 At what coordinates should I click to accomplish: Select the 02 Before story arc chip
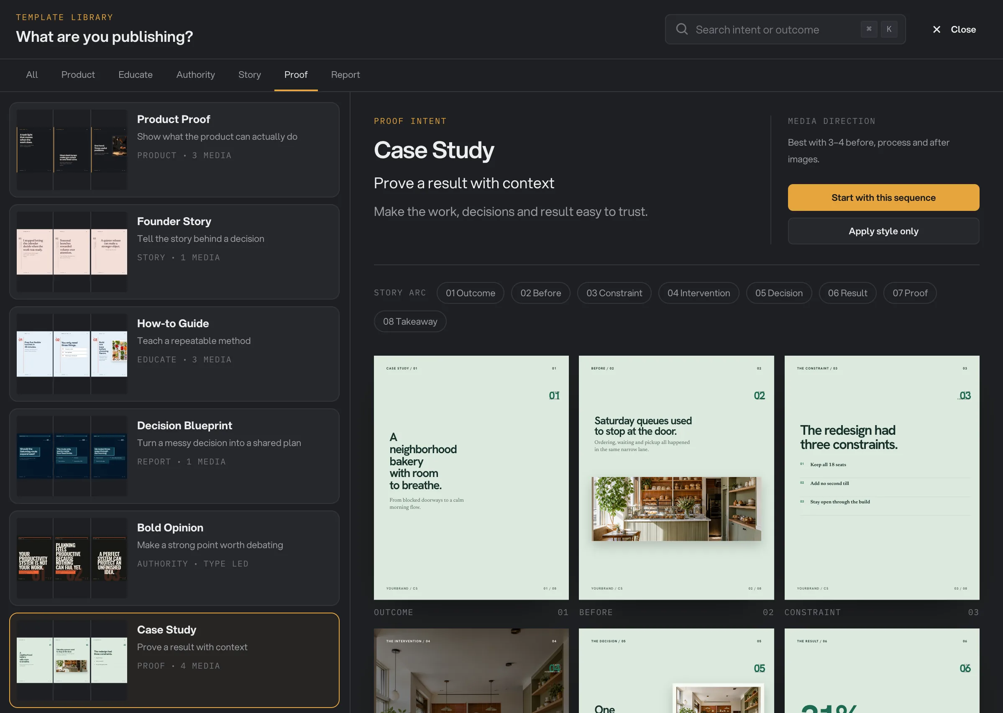click(540, 293)
